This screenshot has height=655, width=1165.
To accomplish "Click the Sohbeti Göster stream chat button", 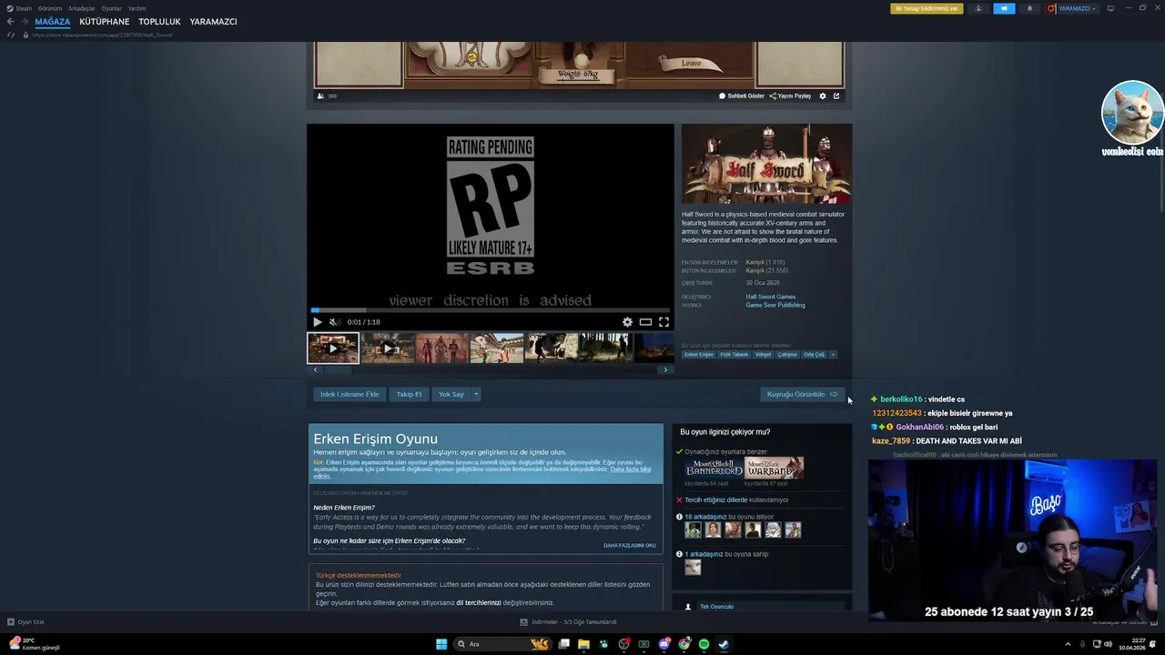I will tap(742, 96).
